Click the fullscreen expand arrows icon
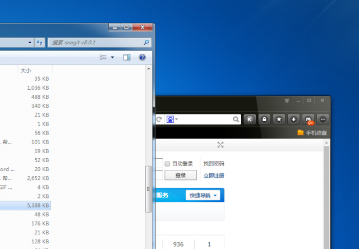The height and width of the screenshot is (249, 359). 220,145
